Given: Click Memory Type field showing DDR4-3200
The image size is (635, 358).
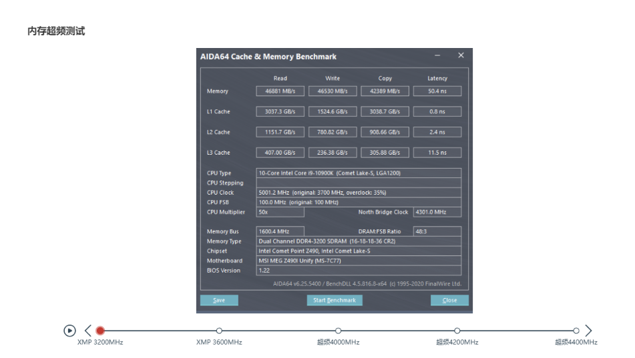Looking at the screenshot, I should tap(359, 241).
